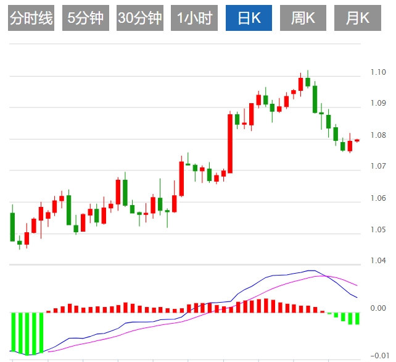The image size is (396, 362).
Task: Click the -0.01 MACD axis label
Action: tap(379, 356)
